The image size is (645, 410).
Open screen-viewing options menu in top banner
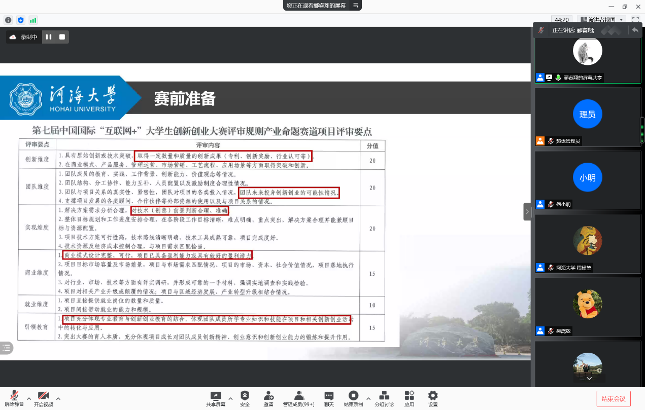point(356,5)
